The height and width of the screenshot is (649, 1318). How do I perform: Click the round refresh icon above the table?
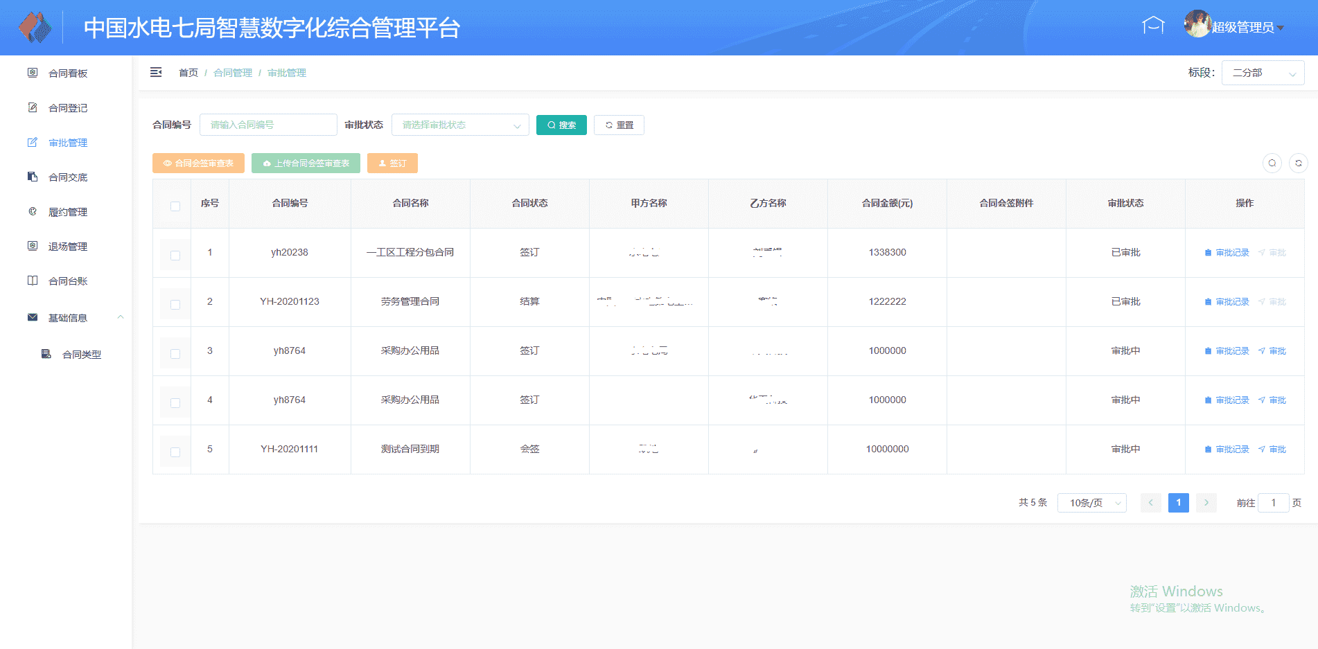click(x=1298, y=163)
